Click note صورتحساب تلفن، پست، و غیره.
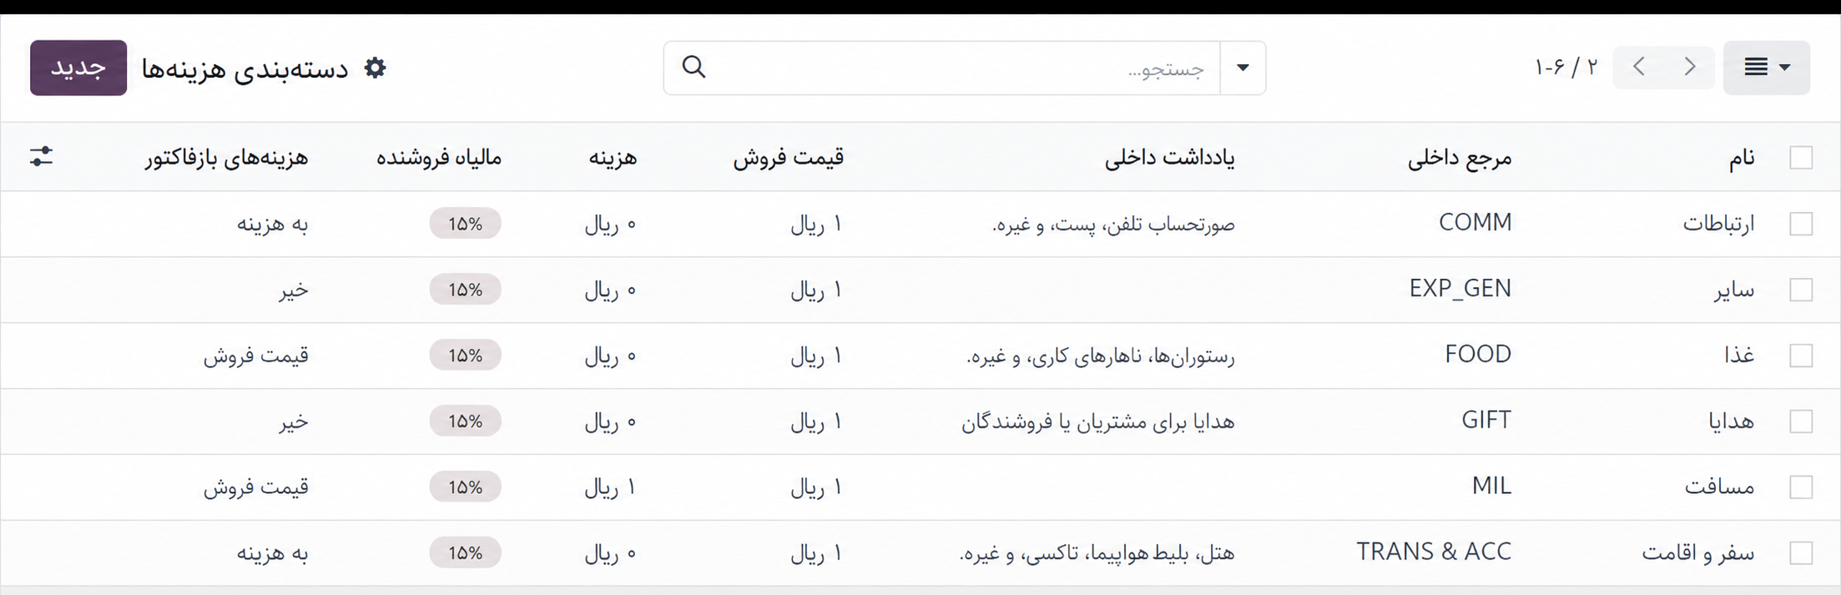Viewport: 1841px width, 595px height. pos(1113,224)
